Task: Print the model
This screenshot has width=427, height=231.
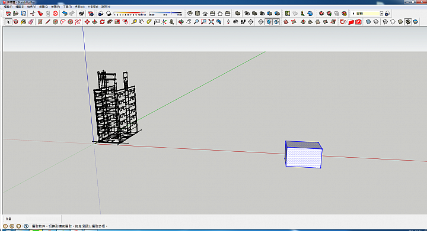Action: [81, 13]
